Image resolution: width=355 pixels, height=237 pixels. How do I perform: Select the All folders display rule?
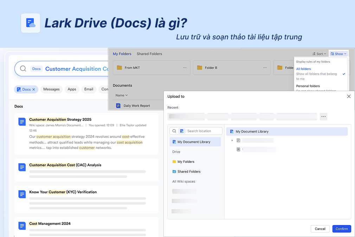(303, 69)
